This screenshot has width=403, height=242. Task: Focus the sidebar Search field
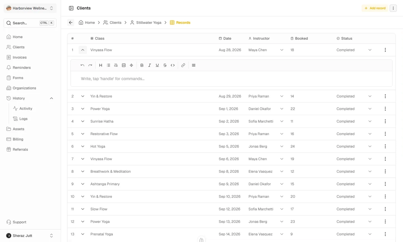[30, 23]
